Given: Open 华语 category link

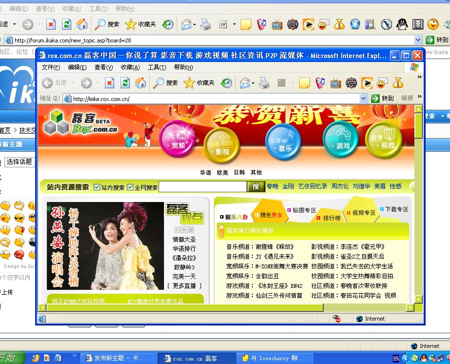Looking at the screenshot, I should click(x=205, y=172).
